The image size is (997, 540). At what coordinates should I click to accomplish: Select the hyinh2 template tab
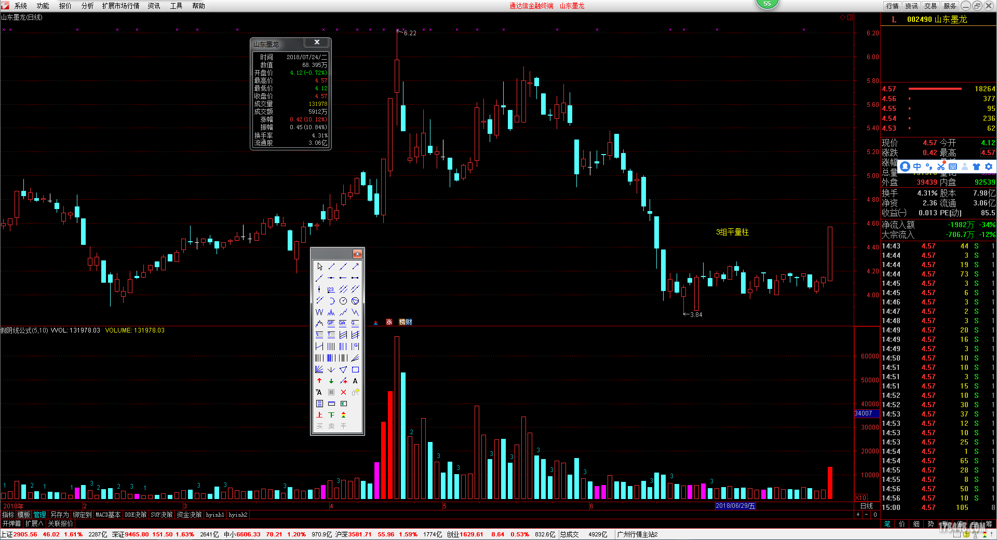point(238,515)
